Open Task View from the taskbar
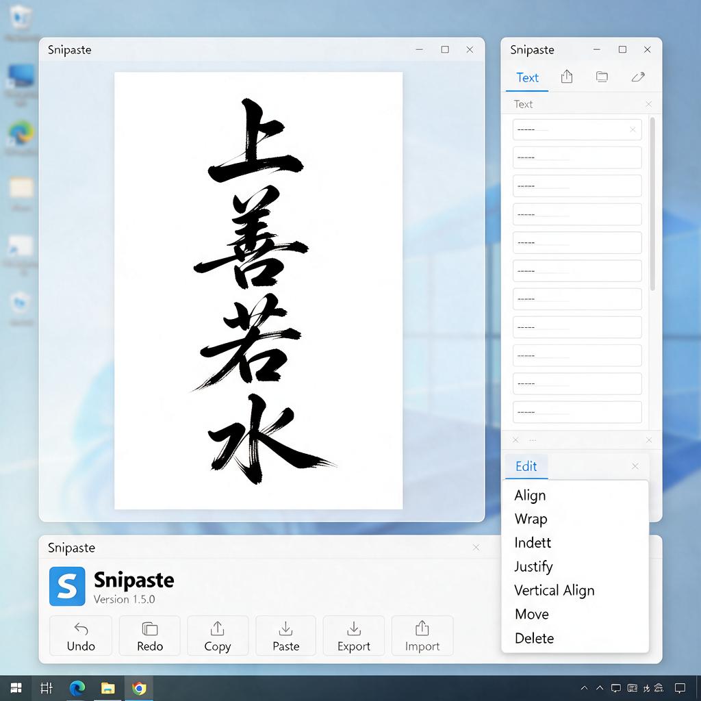This screenshot has width=701, height=701. 47,688
